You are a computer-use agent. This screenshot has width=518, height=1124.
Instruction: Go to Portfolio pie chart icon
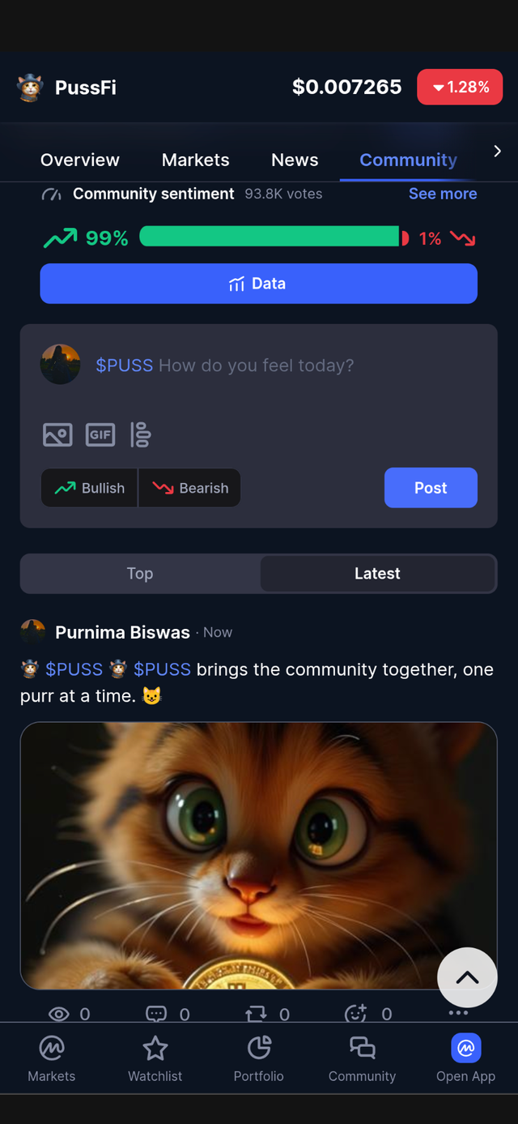259,1048
